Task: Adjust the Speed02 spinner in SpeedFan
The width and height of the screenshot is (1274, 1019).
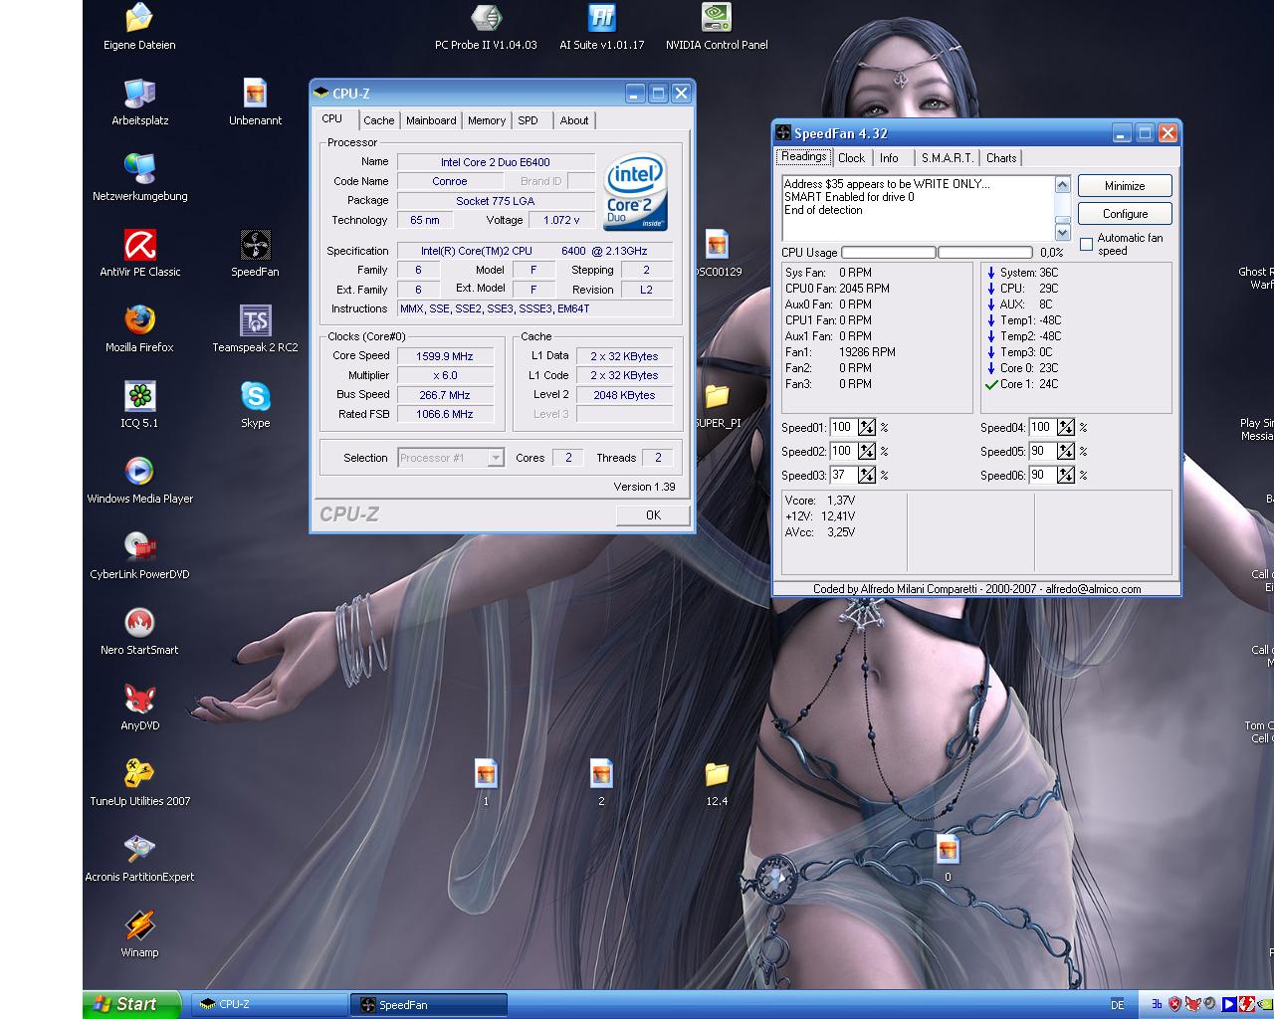Action: tap(867, 451)
